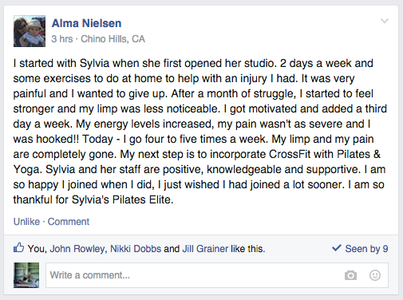This screenshot has height=300, width=403.
Task: Click the post body text about Sylvia's Pilates
Action: 200,132
